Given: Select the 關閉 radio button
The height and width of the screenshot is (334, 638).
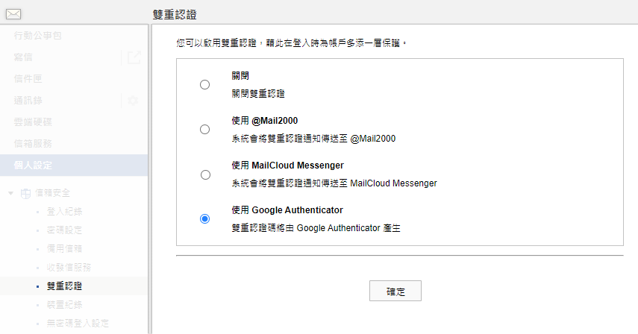Looking at the screenshot, I should click(x=204, y=84).
